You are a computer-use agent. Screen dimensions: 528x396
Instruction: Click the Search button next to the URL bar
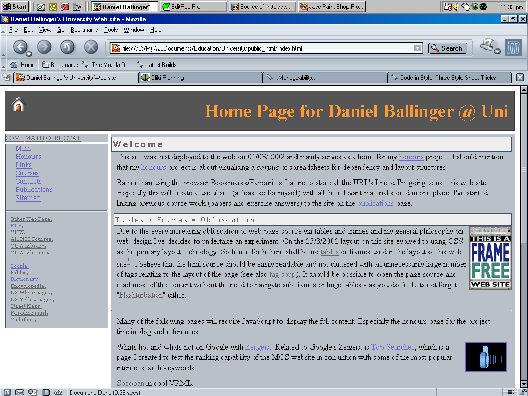coord(448,48)
